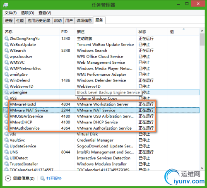Click PID 8044 in the UNS row

pos(65,152)
